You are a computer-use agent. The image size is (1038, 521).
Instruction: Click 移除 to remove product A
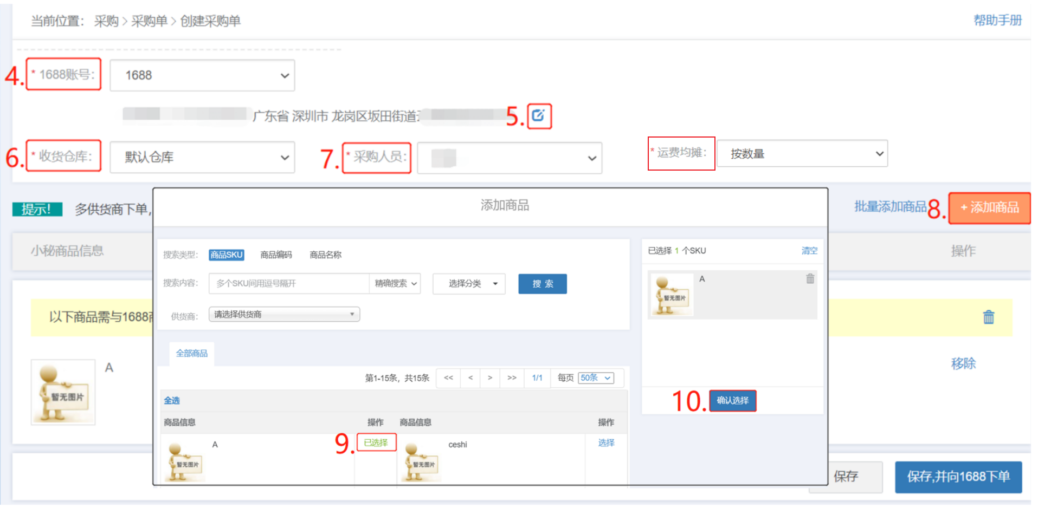pos(963,363)
